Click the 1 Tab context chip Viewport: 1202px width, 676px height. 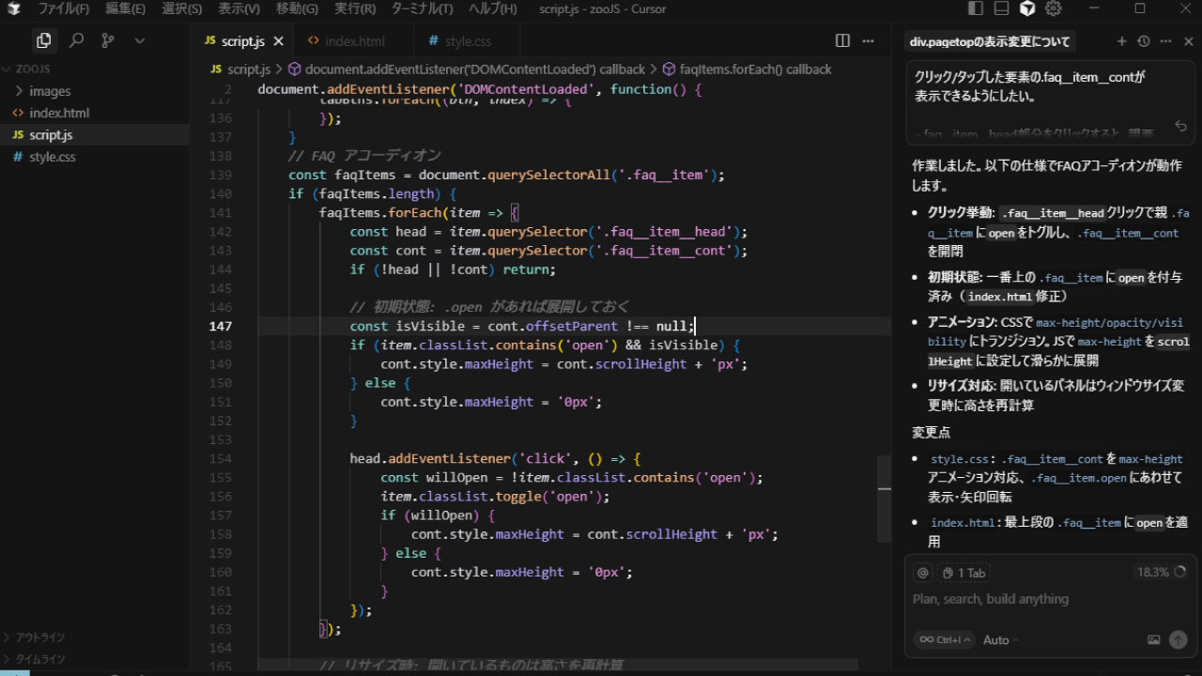point(963,573)
